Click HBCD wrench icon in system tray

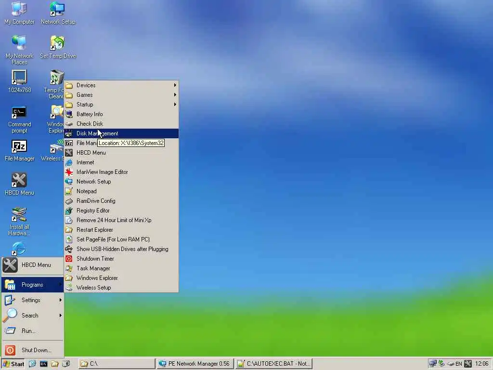pyautogui.click(x=468, y=364)
